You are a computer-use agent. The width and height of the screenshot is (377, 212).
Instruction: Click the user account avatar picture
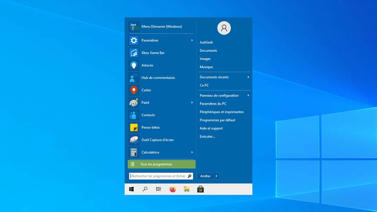coord(224,28)
